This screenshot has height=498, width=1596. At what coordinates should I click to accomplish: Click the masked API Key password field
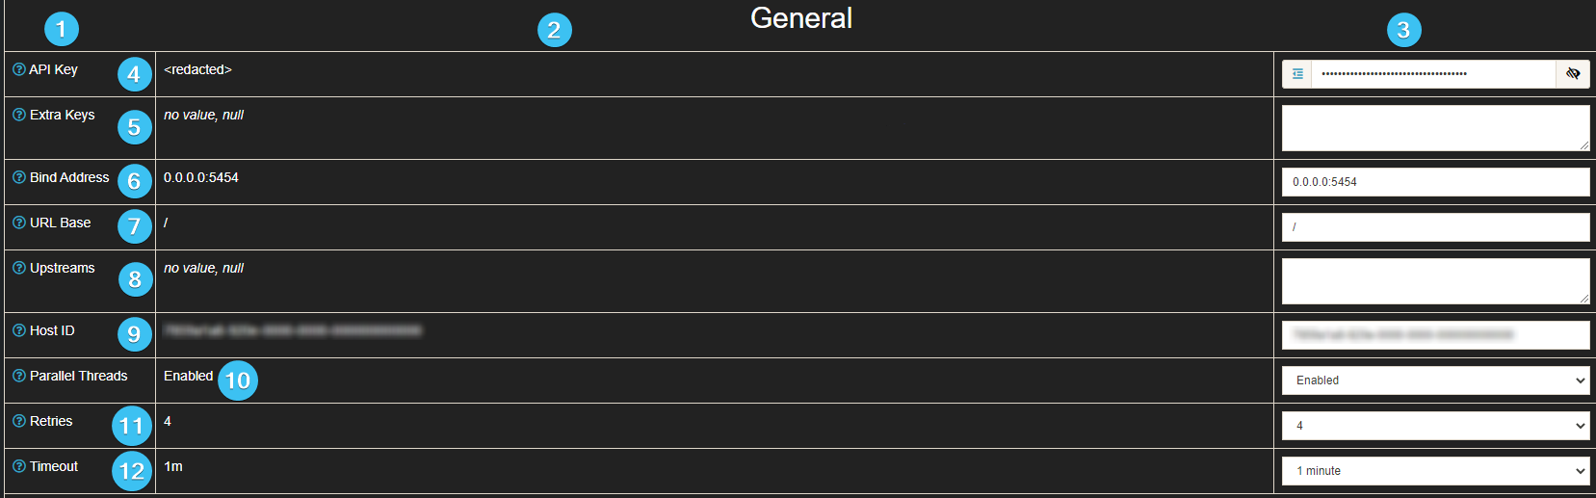[x=1433, y=74]
